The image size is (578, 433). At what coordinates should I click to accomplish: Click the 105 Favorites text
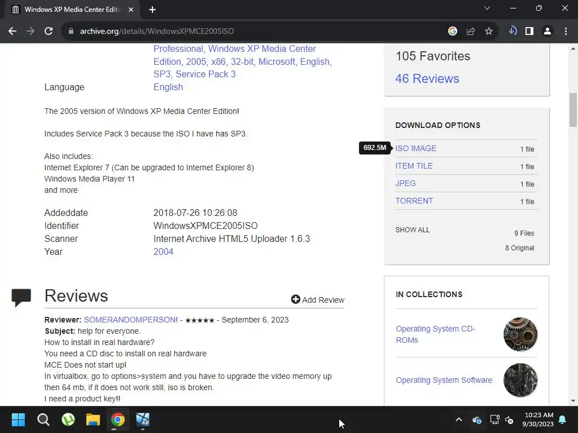433,56
